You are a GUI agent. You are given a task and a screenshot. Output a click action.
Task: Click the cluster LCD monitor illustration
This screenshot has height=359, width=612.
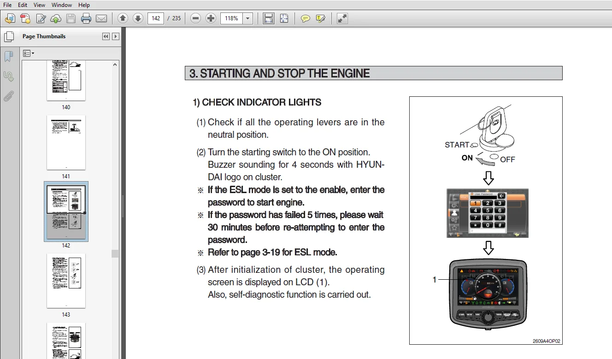(x=488, y=293)
